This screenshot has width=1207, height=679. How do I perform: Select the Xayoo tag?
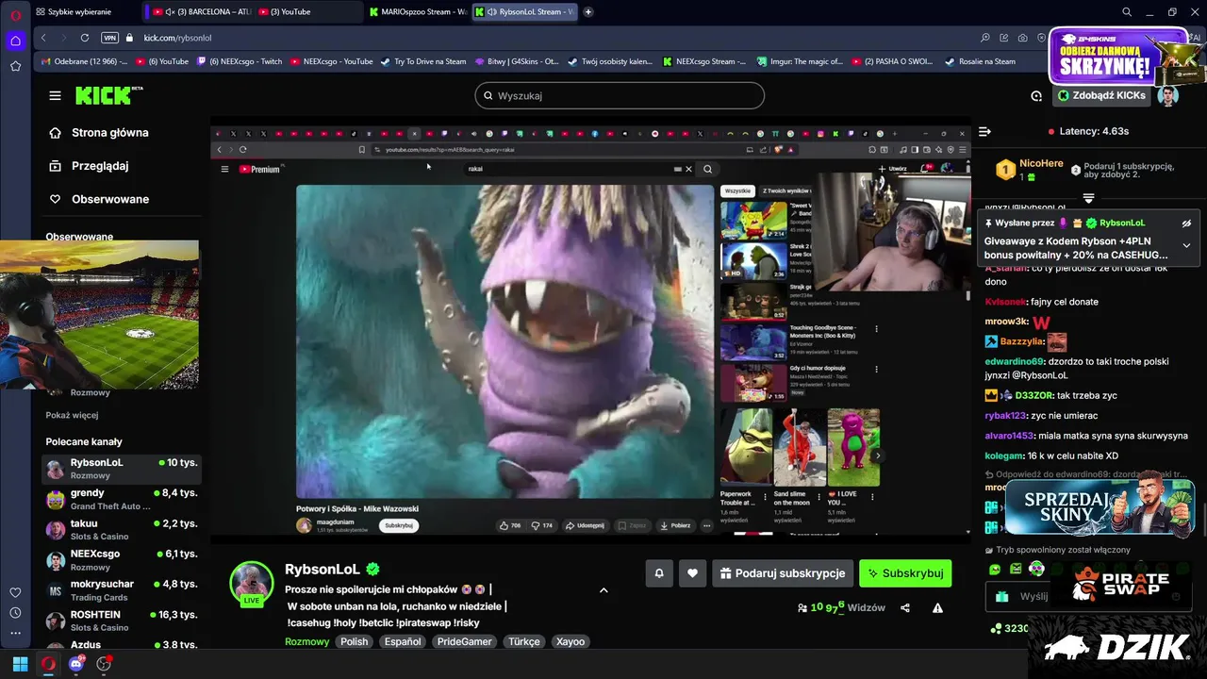[x=570, y=641]
